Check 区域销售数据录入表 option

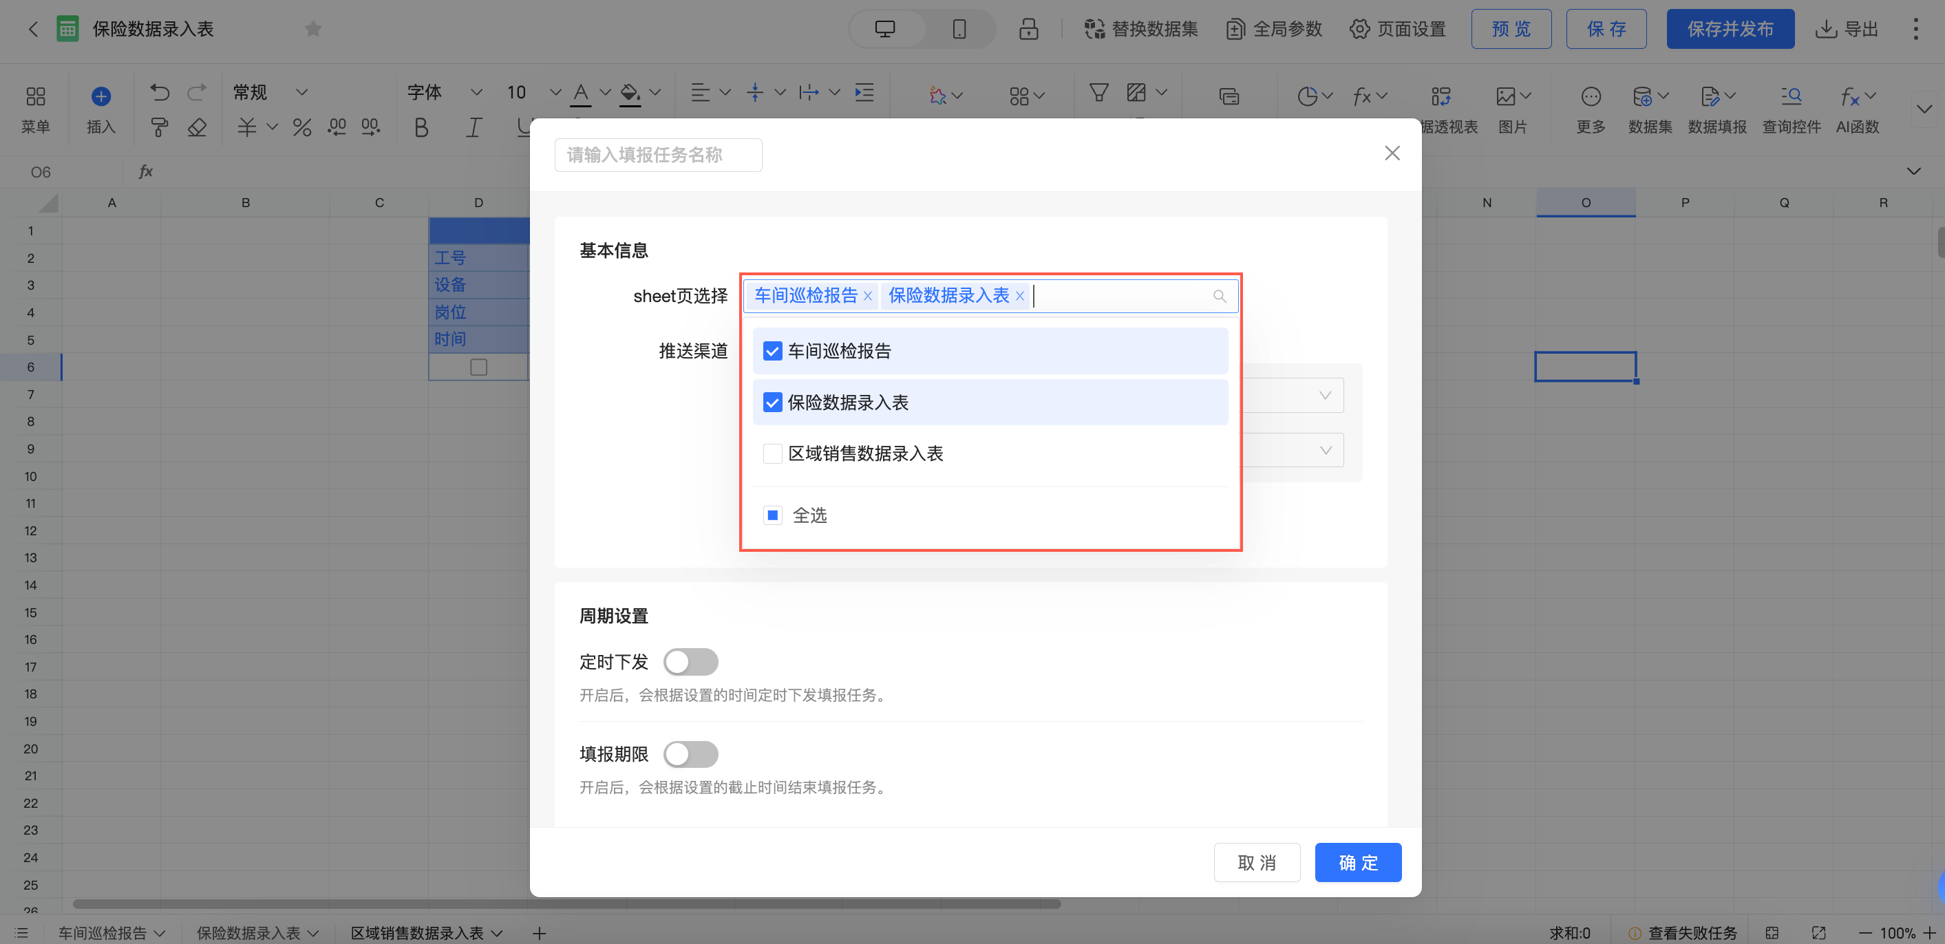click(772, 453)
